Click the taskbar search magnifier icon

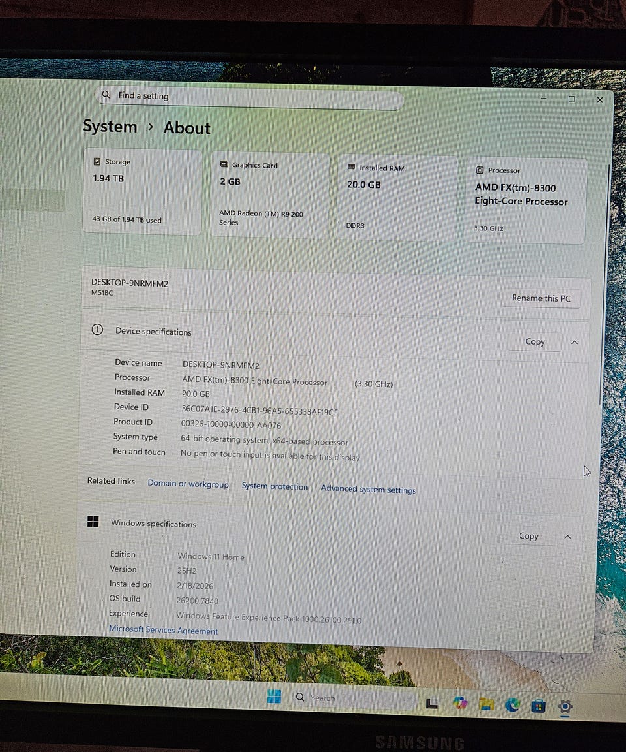click(x=300, y=697)
